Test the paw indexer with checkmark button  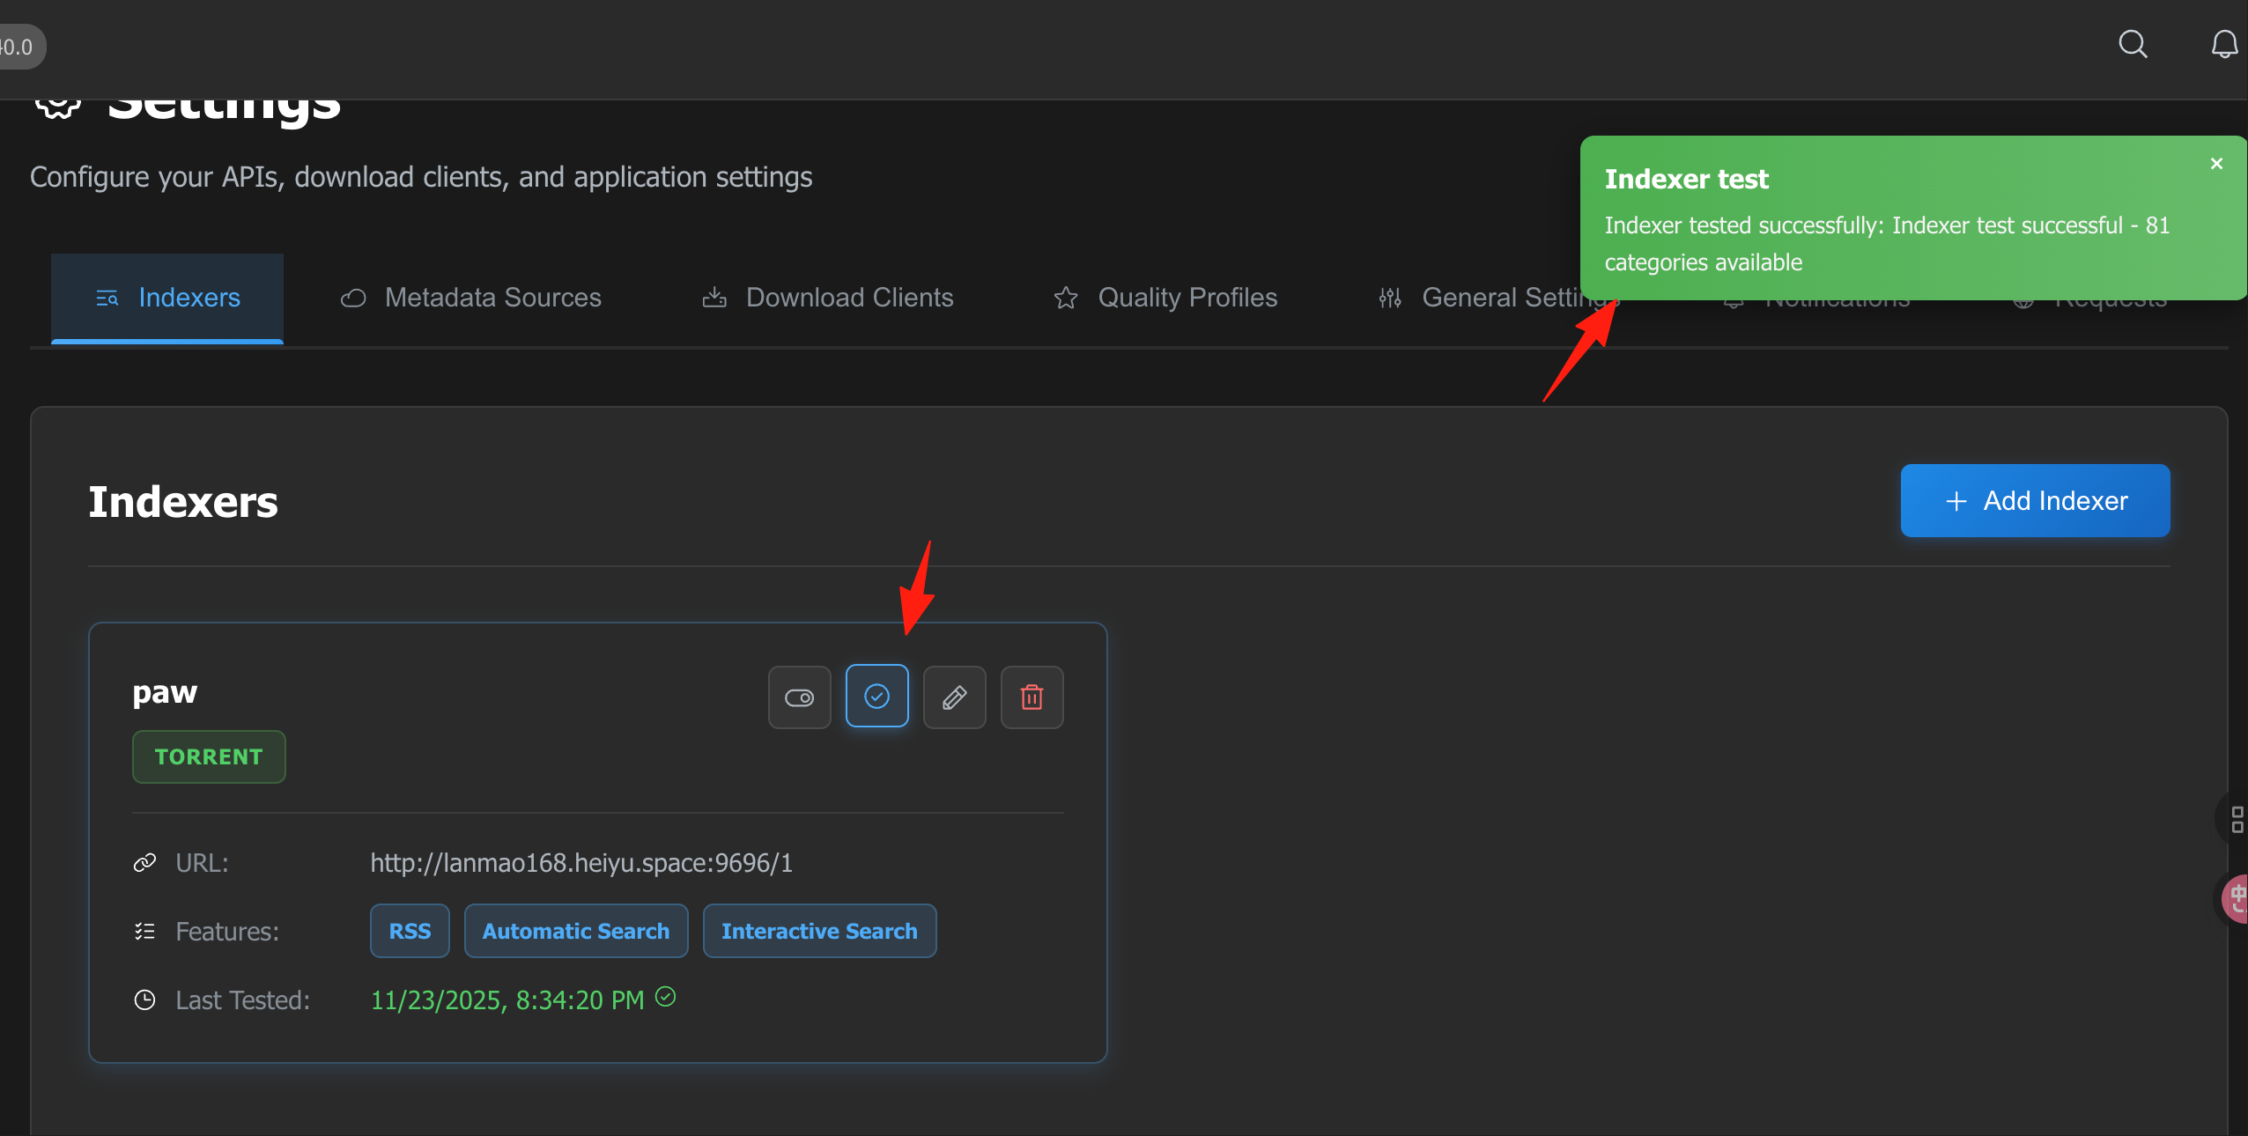[x=876, y=697]
